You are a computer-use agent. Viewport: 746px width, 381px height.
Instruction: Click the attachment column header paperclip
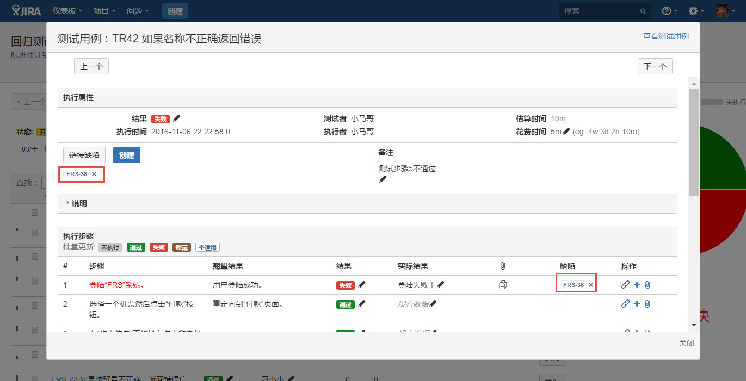coord(503,266)
